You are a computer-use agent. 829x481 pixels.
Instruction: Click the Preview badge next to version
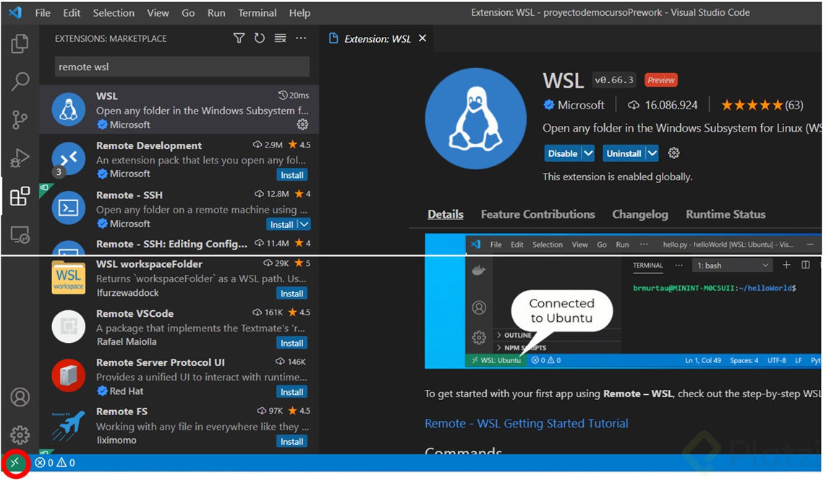pos(661,80)
